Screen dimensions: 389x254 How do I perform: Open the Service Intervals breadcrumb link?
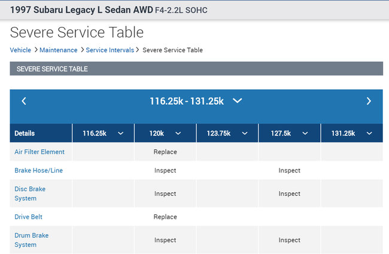(110, 50)
